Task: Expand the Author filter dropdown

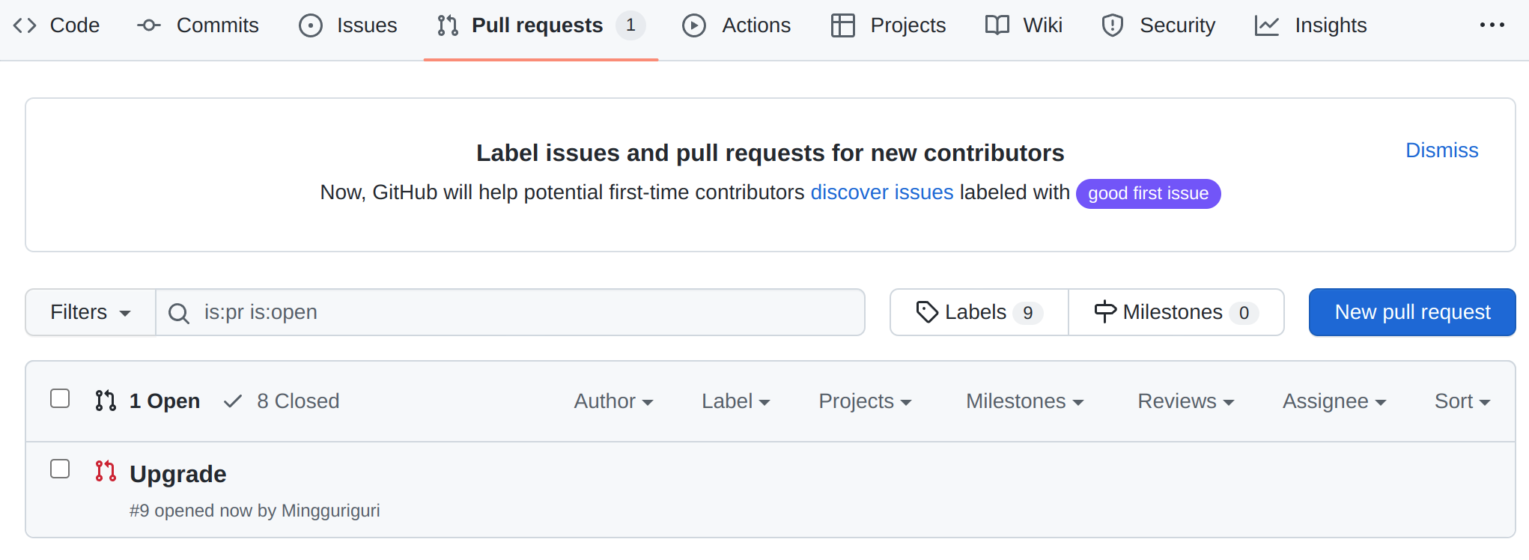Action: [x=613, y=401]
